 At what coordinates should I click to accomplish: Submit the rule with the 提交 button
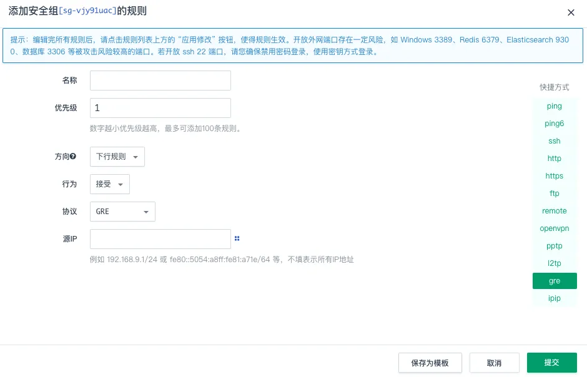(551, 362)
